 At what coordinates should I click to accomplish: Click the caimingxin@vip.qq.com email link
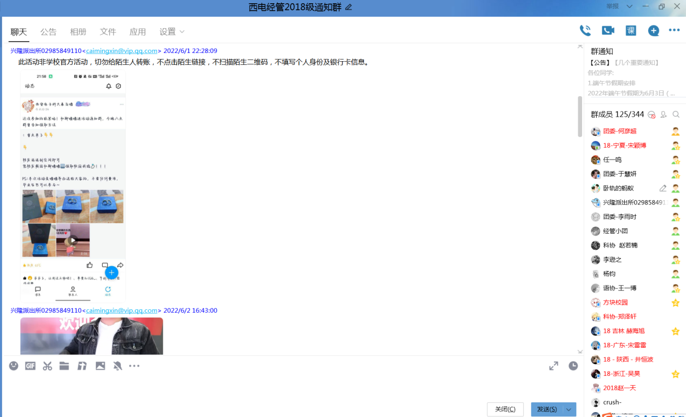pos(122,51)
